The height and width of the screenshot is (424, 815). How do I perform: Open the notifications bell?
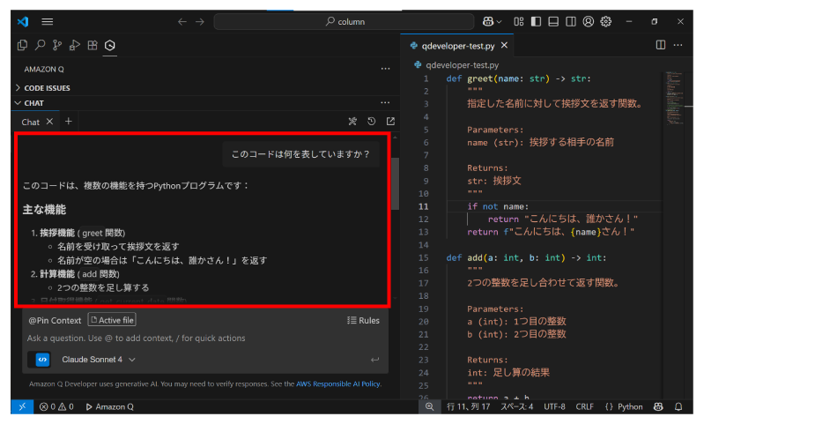(678, 407)
